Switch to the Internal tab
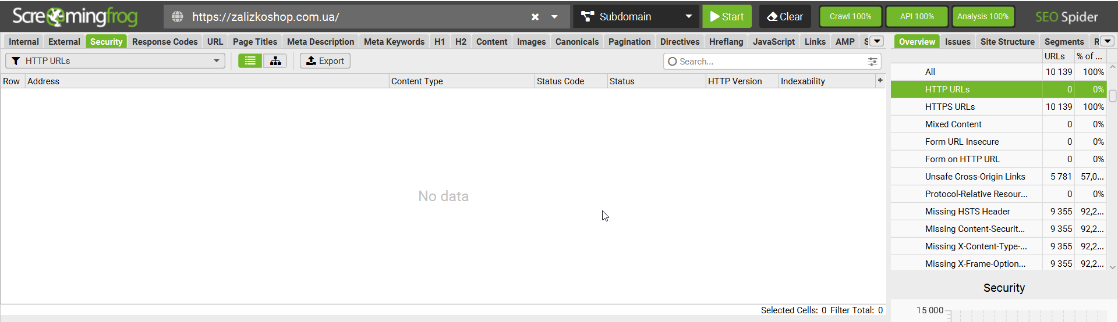The width and height of the screenshot is (1118, 322). click(24, 41)
